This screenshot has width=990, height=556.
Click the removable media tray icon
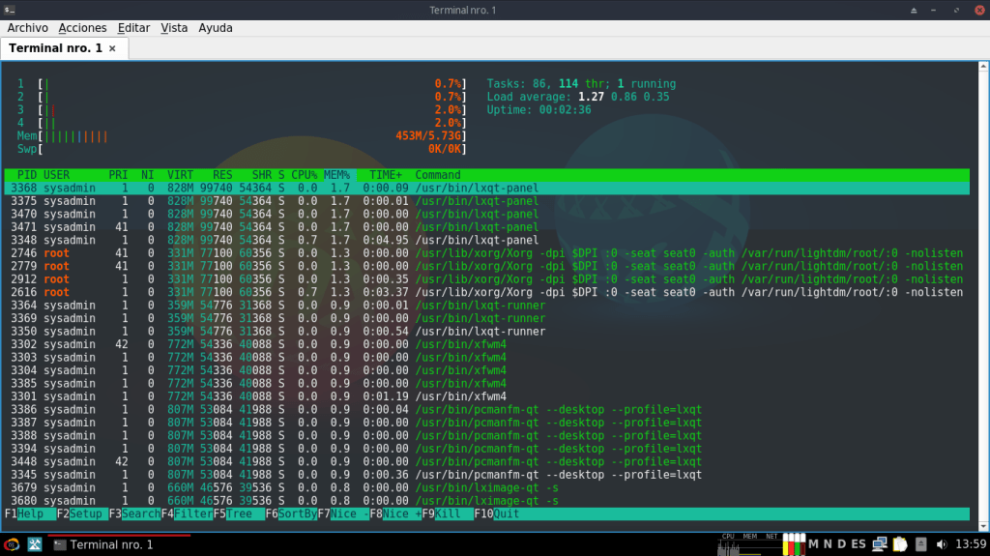tap(920, 544)
